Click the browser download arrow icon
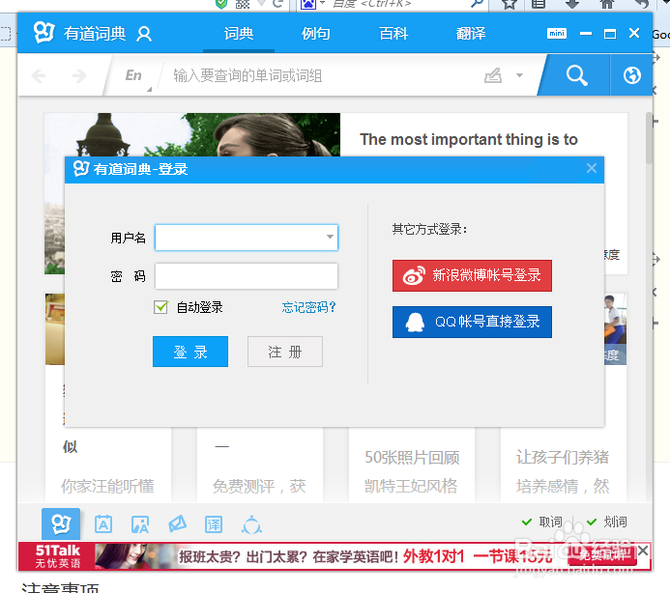 point(571,4)
